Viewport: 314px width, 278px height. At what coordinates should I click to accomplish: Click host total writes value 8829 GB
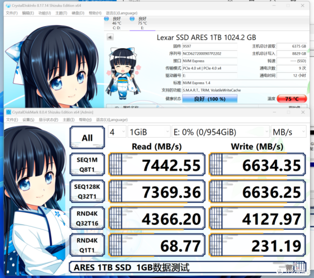pyautogui.click(x=292, y=54)
